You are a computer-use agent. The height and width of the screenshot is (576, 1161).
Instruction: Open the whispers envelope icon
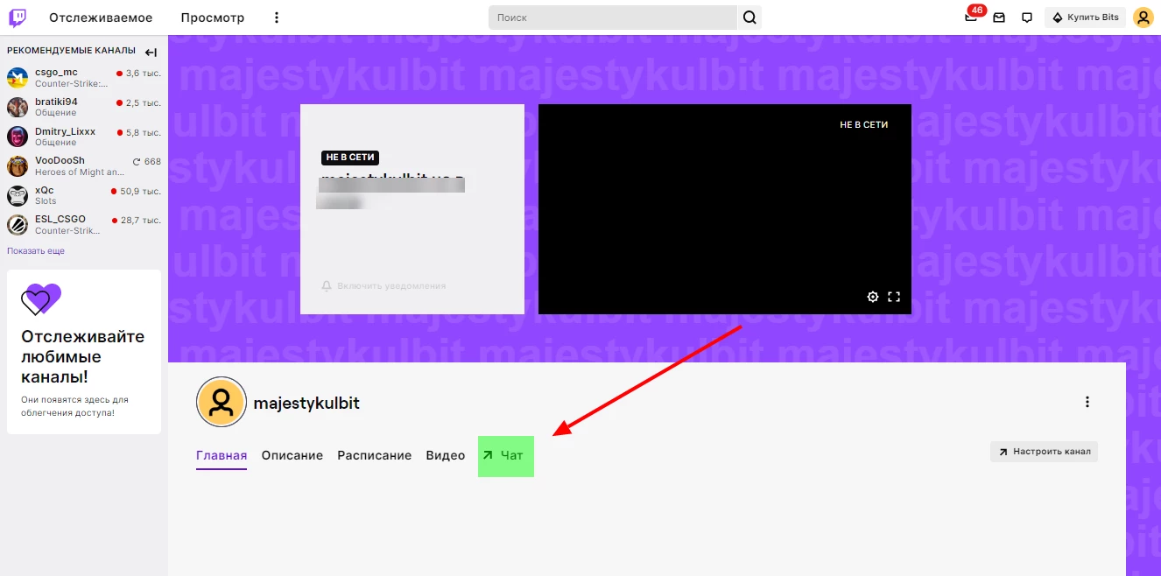click(999, 18)
